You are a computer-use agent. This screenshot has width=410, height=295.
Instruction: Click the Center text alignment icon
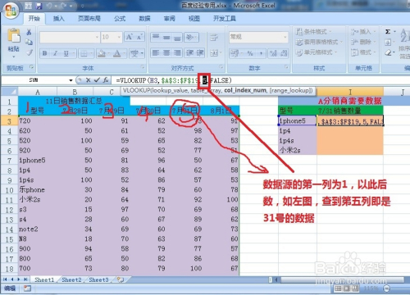[166, 52]
